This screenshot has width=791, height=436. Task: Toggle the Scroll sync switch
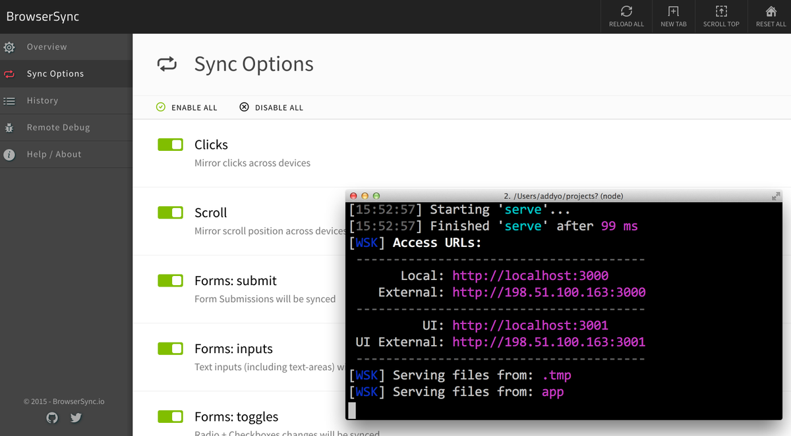(170, 213)
